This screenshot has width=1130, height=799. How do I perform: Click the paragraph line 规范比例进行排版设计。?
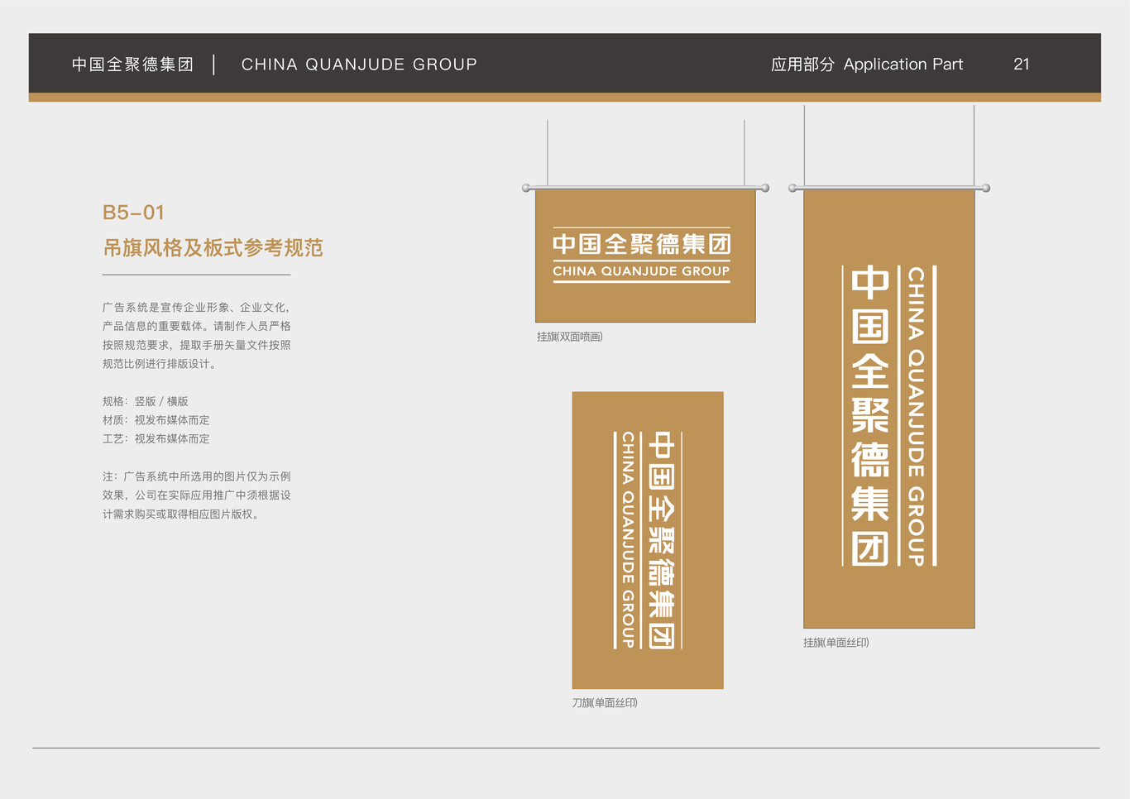pyautogui.click(x=161, y=364)
